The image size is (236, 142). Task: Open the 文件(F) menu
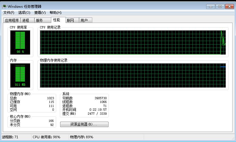[x=9, y=13]
